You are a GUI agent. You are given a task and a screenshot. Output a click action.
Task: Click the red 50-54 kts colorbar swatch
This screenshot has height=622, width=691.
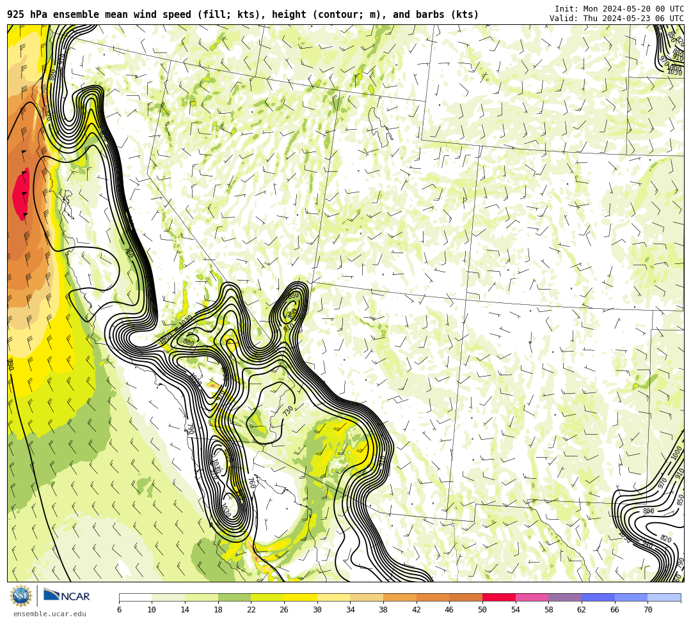pos(499,597)
